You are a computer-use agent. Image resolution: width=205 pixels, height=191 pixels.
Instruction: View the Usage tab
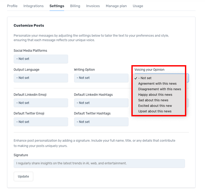point(138,6)
